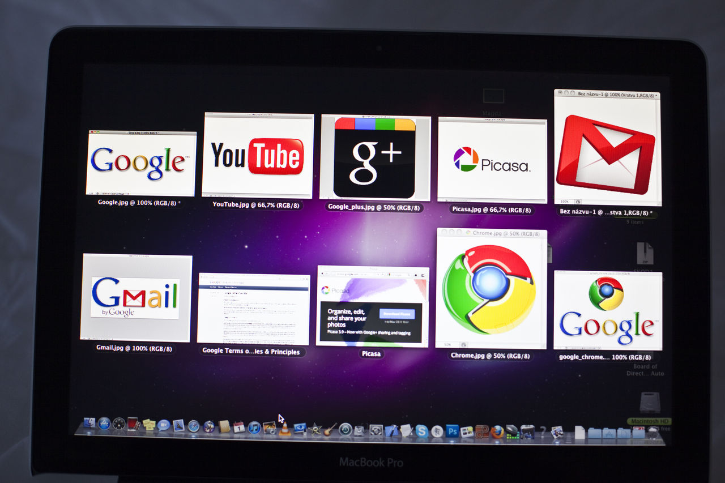Open Skype from the Dock
This screenshot has height=483, width=725.
(421, 431)
